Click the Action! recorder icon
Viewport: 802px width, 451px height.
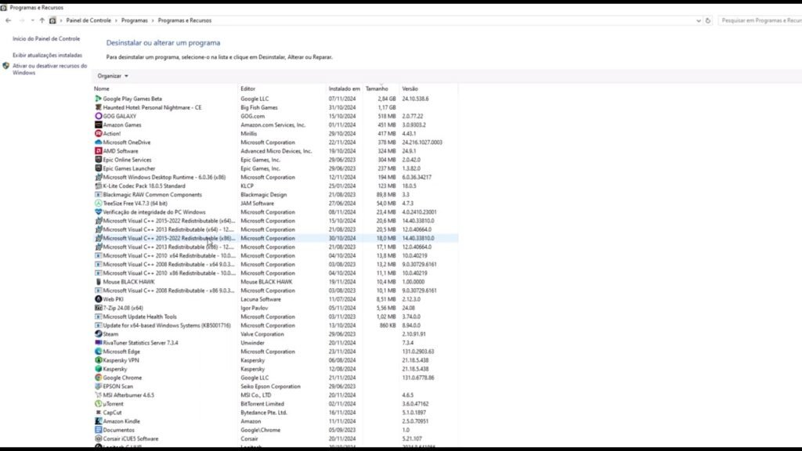[x=98, y=133]
